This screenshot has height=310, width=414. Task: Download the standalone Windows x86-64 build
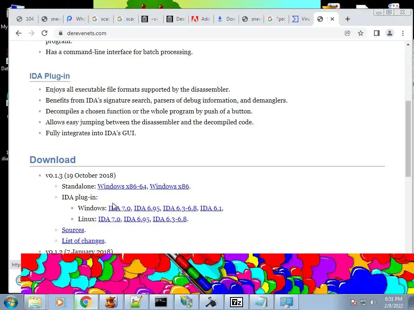122,186
